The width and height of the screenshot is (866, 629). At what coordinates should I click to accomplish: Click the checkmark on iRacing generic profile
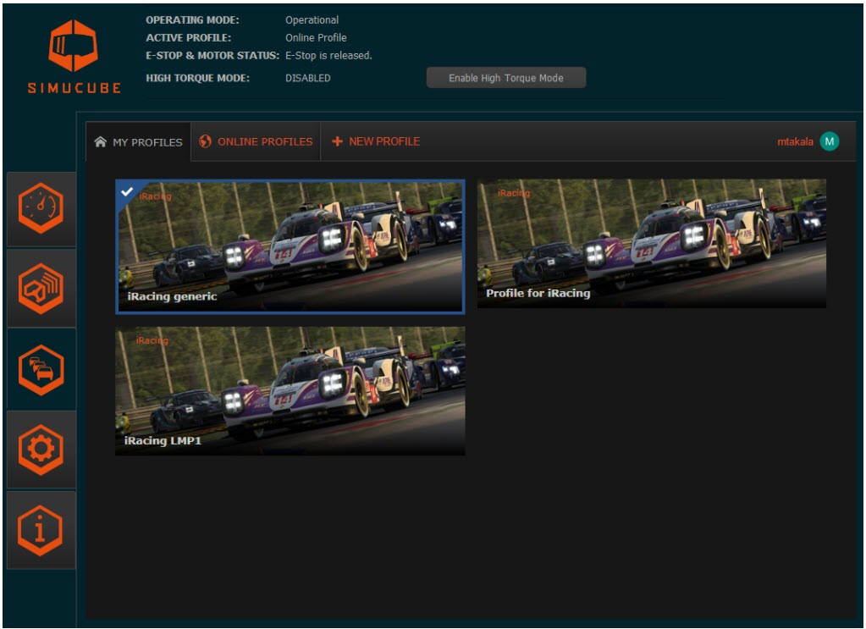click(127, 191)
